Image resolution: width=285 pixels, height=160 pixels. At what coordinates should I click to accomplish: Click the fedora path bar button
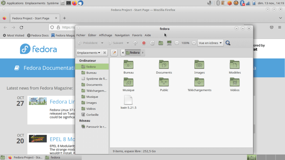tap(133, 52)
